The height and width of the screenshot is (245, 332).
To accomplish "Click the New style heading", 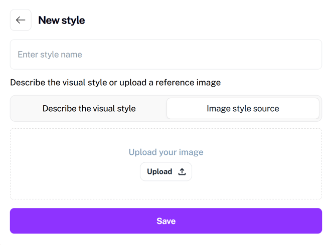I will pos(61,21).
